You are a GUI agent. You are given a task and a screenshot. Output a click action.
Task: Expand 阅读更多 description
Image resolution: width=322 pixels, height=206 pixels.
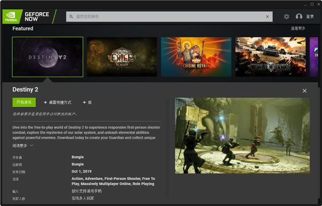23,146
